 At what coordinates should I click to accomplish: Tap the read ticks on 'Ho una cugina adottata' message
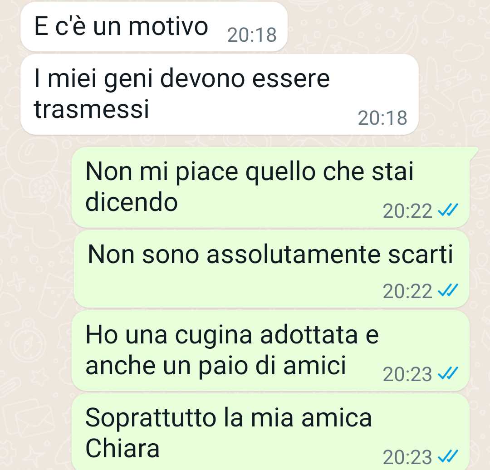pyautogui.click(x=448, y=373)
